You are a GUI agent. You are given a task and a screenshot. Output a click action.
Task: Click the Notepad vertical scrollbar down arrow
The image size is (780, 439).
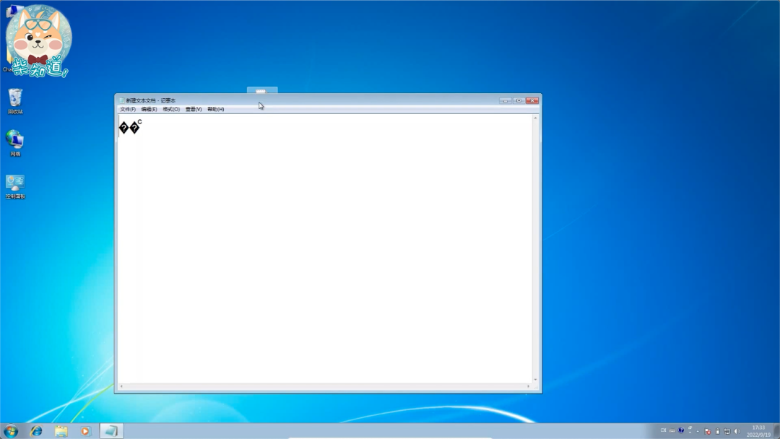pos(535,380)
